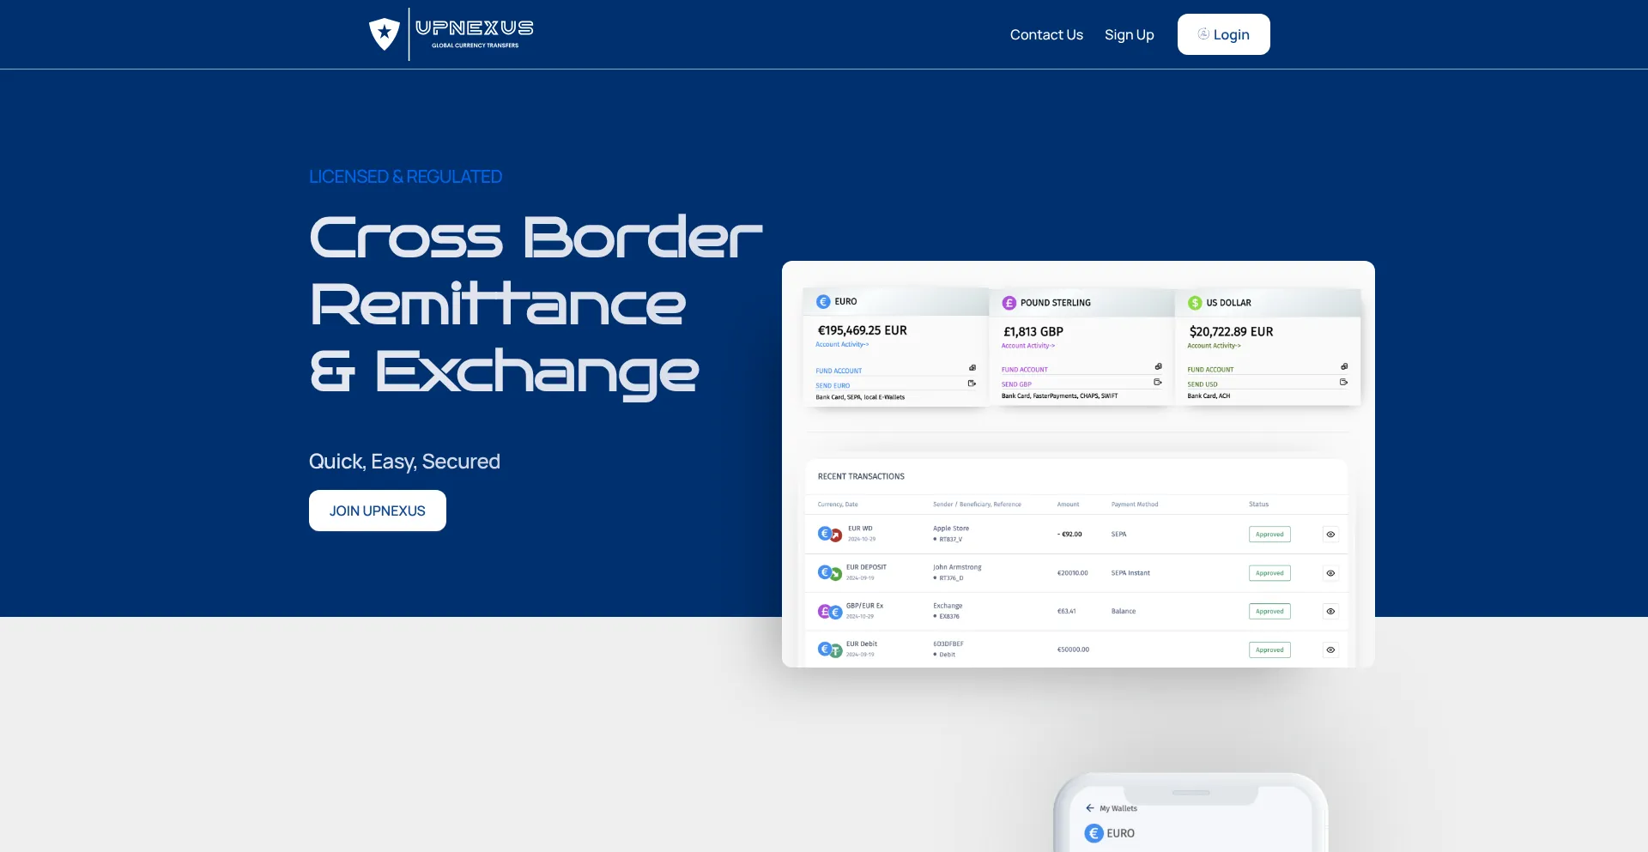Open the Contact Us menu item
This screenshot has width=1648, height=852.
(1046, 34)
